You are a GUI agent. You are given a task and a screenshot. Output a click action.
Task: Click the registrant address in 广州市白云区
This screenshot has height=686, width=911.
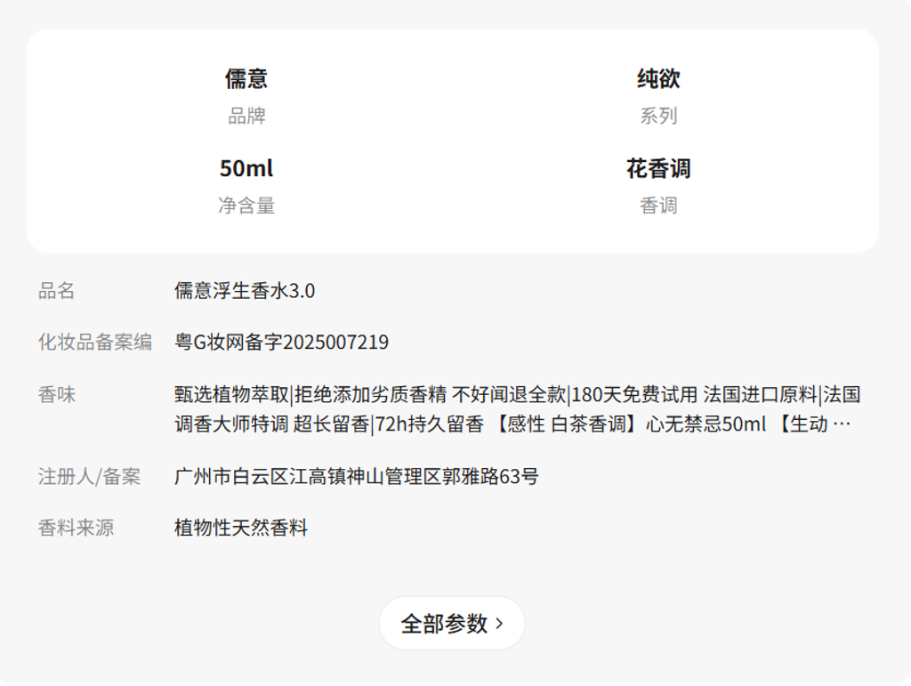[x=356, y=476]
